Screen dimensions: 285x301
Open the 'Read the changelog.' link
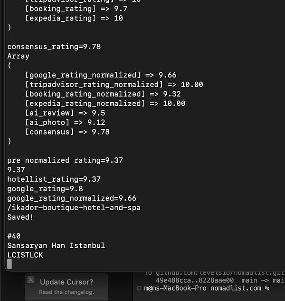(x=66, y=292)
